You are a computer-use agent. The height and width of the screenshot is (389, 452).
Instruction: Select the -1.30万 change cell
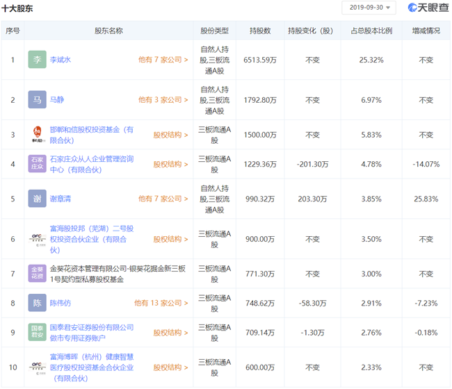click(x=312, y=333)
